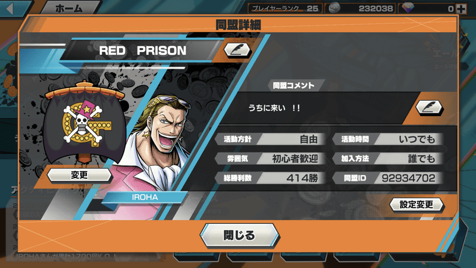The height and width of the screenshot is (268, 476).
Task: Select the 雰囲気 初心者歓迎 field
Action: tap(270, 158)
